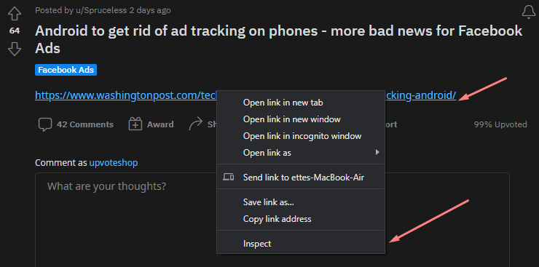Viewport: 539px width, 267px height.
Task: Downvote the post with the down arrow
Action: pos(15,49)
